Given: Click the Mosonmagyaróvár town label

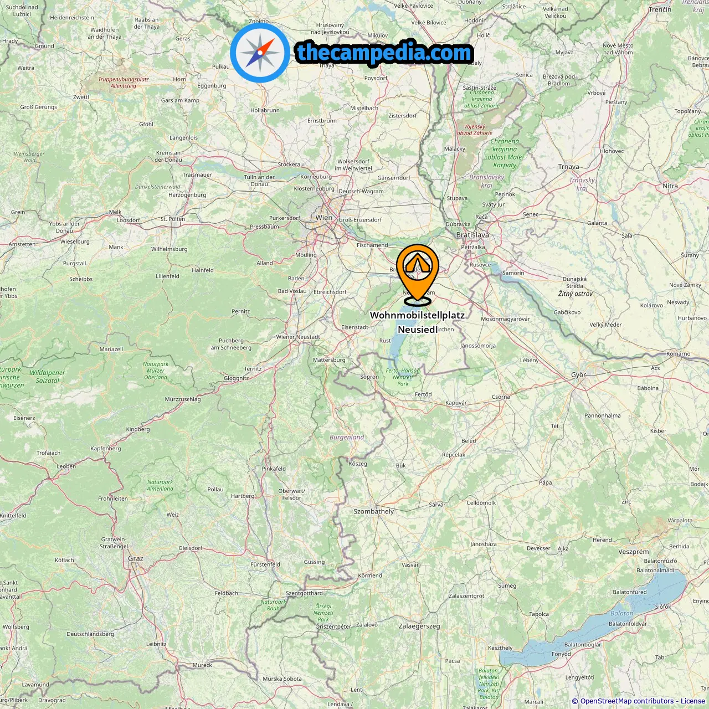Looking at the screenshot, I should [505, 319].
